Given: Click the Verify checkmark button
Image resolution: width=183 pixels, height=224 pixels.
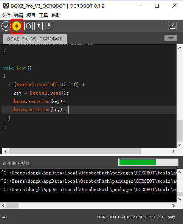Looking at the screenshot, I should 6,26.
